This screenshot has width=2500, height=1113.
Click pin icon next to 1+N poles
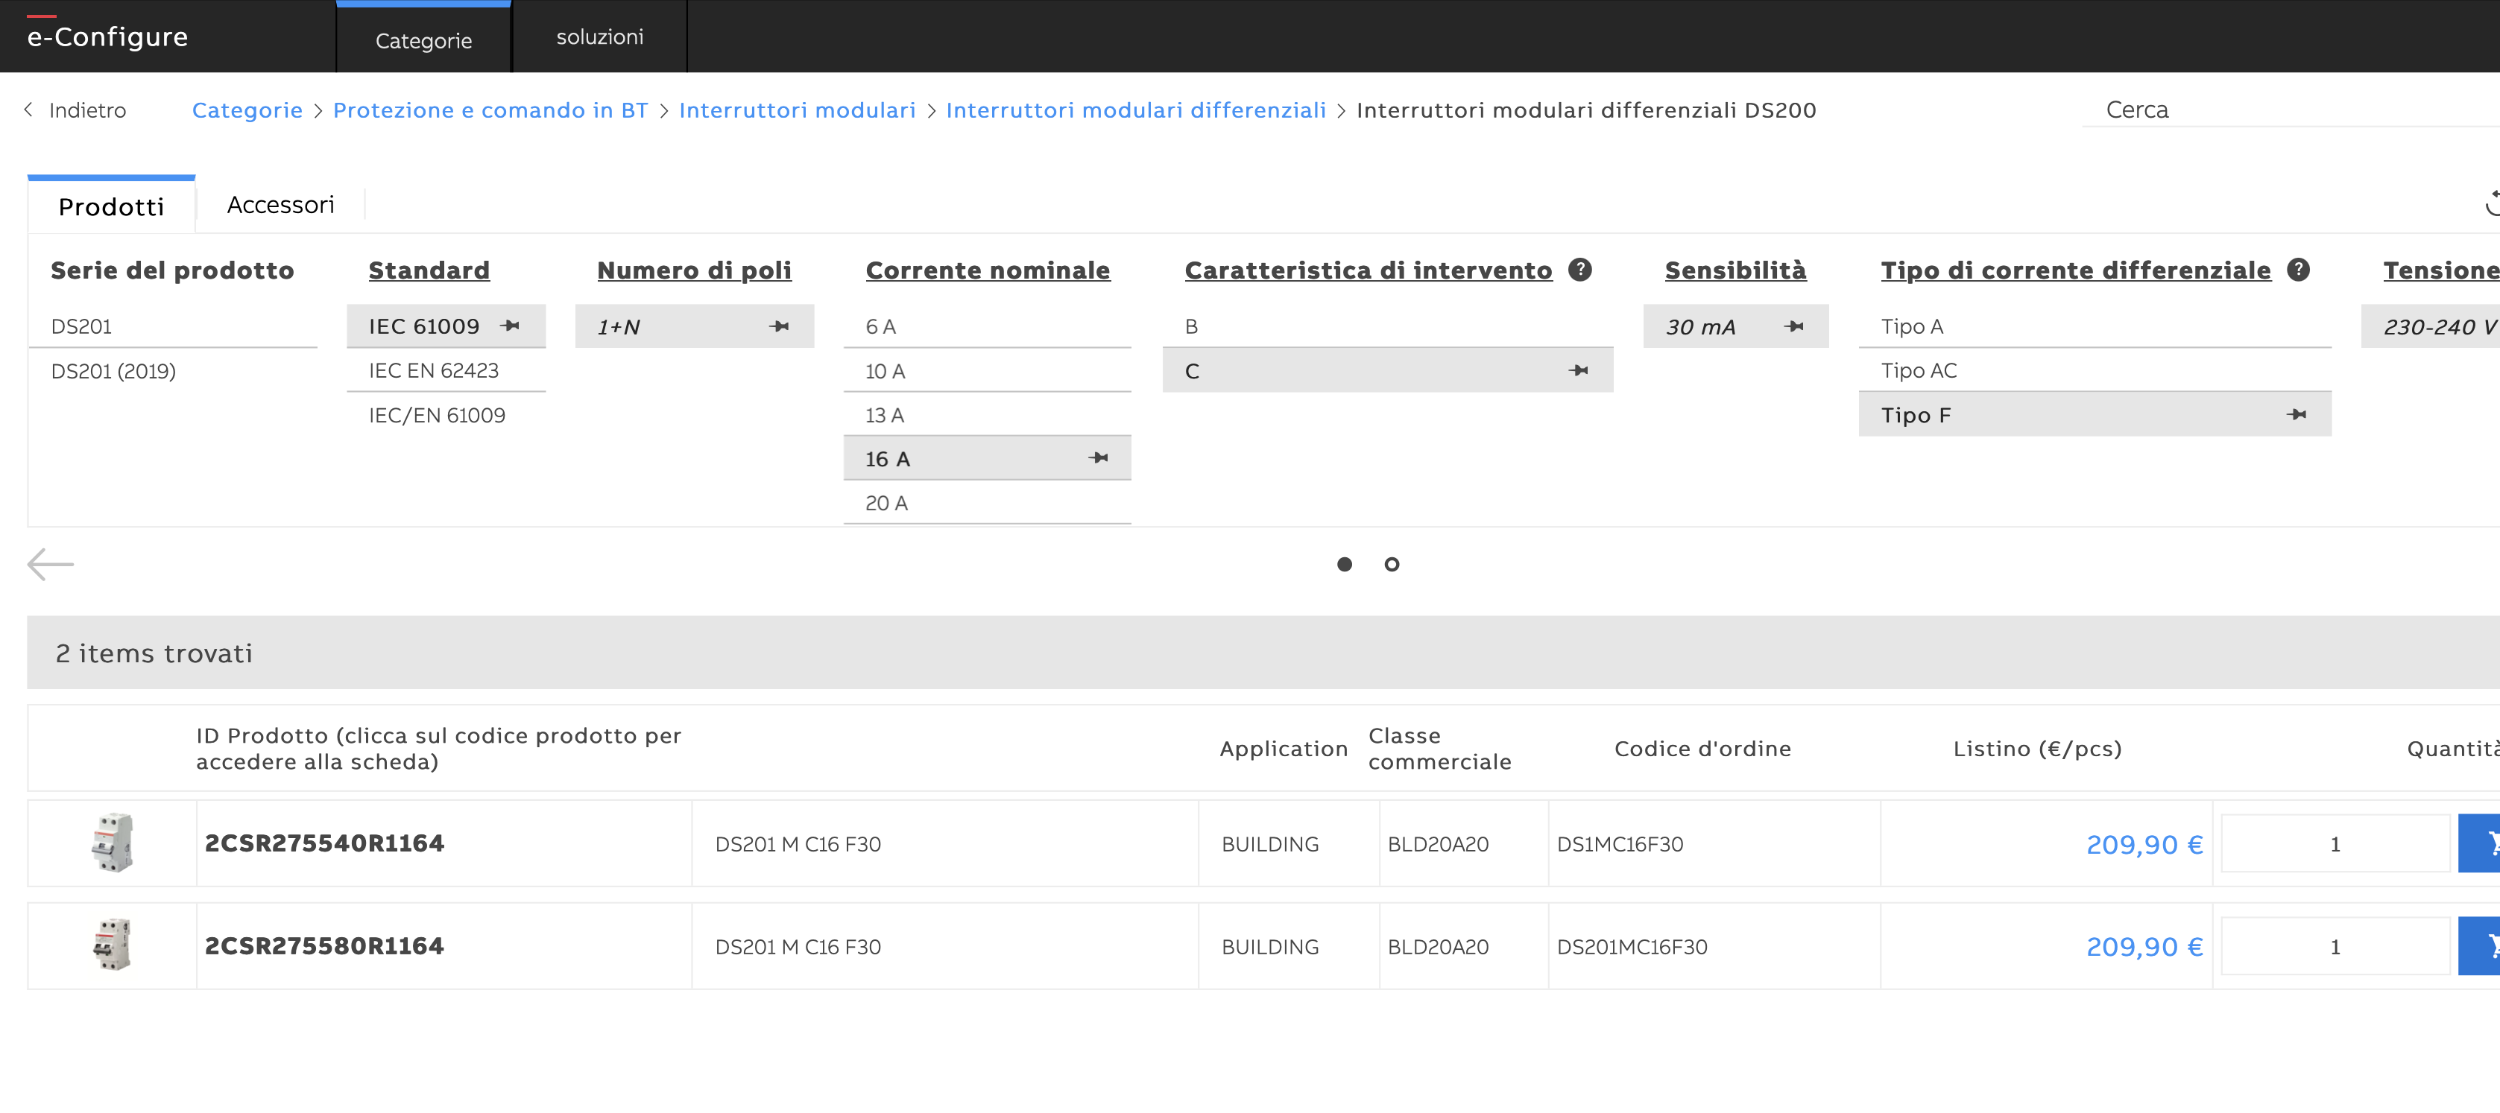point(778,327)
